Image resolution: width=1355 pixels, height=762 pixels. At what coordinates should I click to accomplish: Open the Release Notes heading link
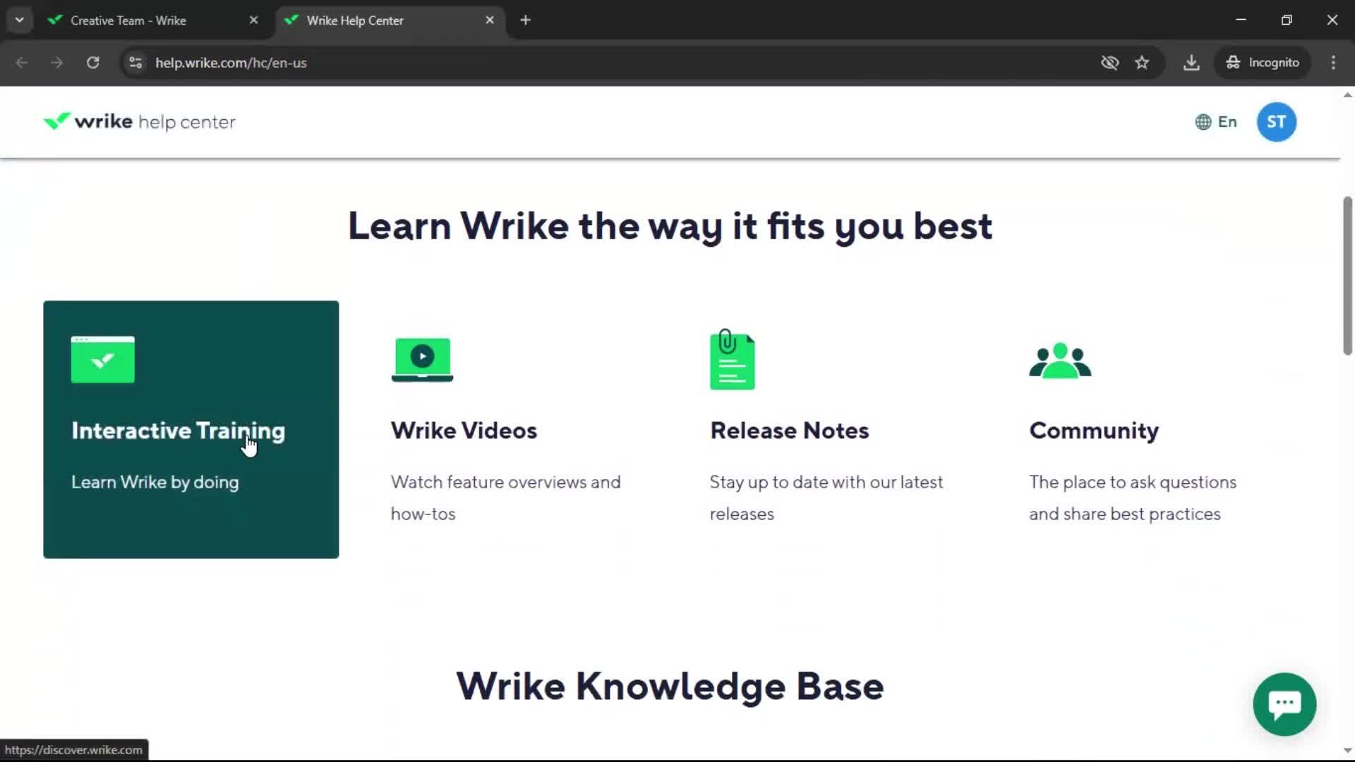coord(789,430)
